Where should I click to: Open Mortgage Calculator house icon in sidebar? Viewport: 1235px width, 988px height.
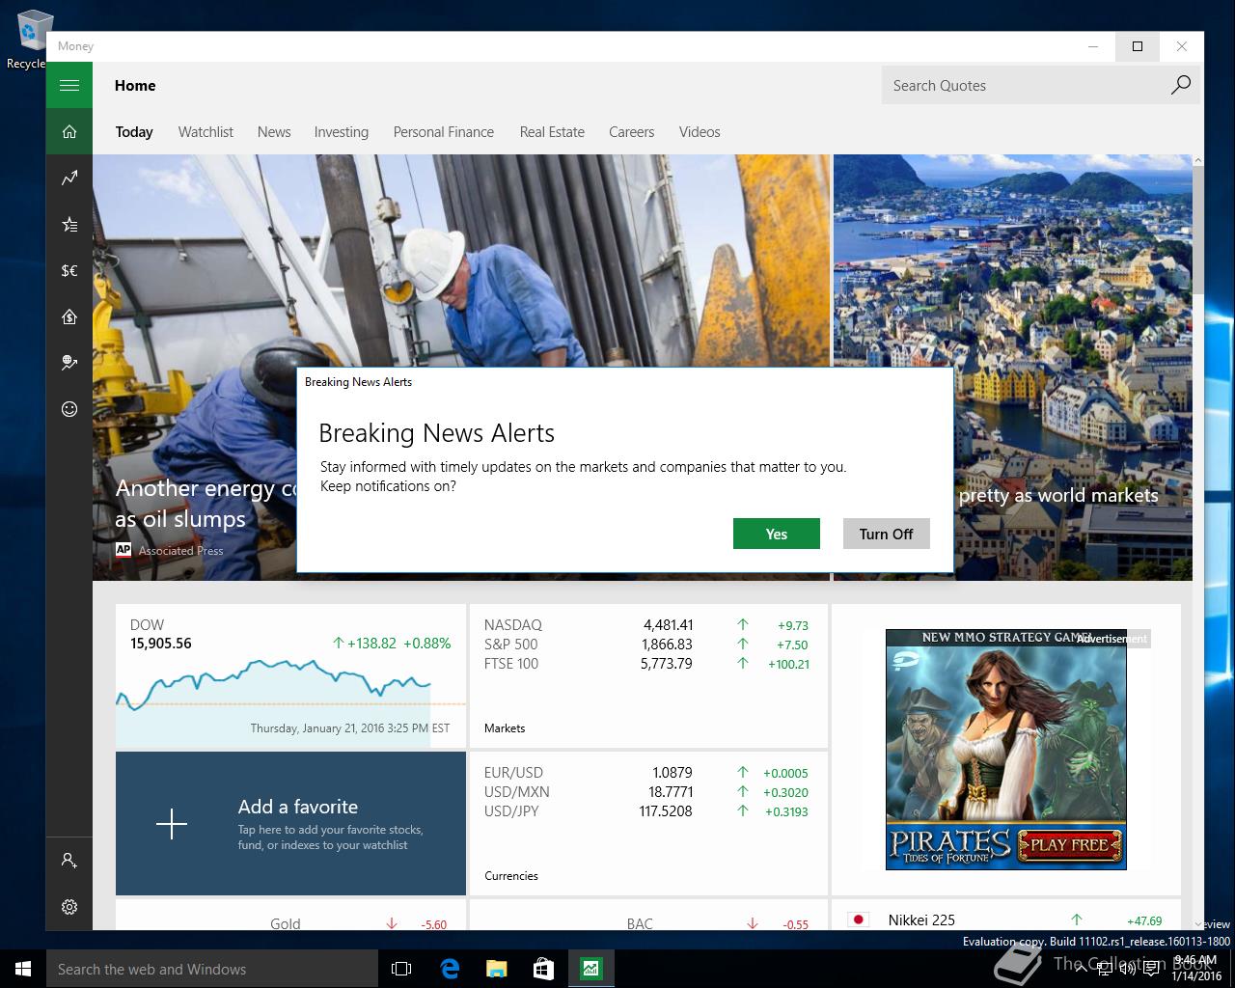pos(69,316)
